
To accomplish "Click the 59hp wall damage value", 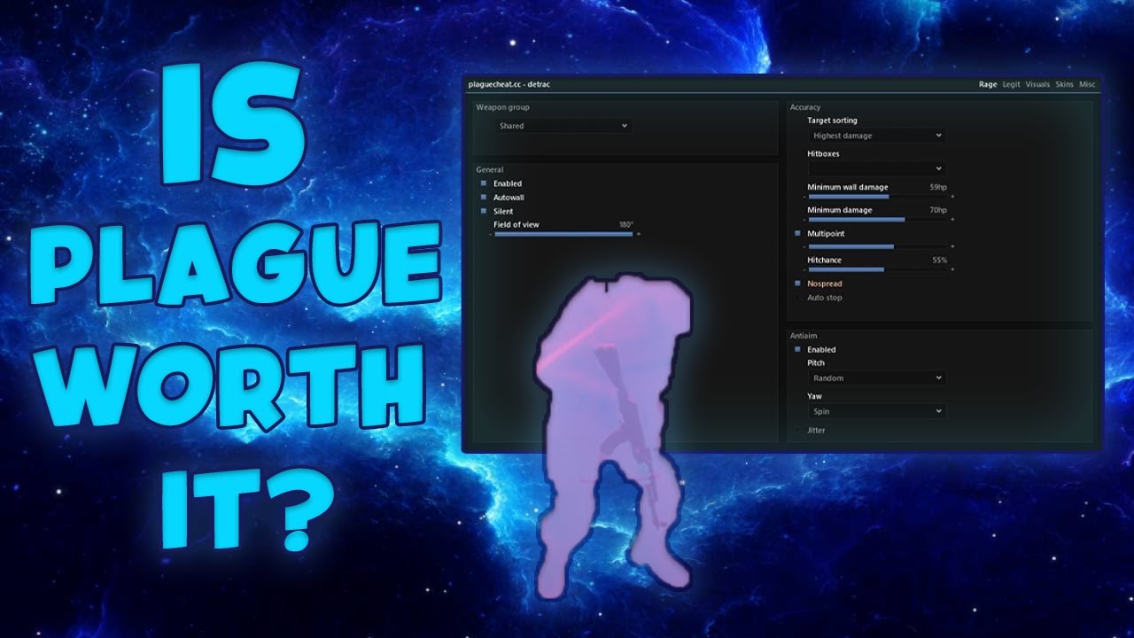I will (938, 187).
